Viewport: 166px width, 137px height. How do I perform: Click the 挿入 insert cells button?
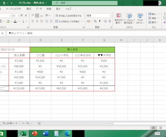click(x=152, y=14)
